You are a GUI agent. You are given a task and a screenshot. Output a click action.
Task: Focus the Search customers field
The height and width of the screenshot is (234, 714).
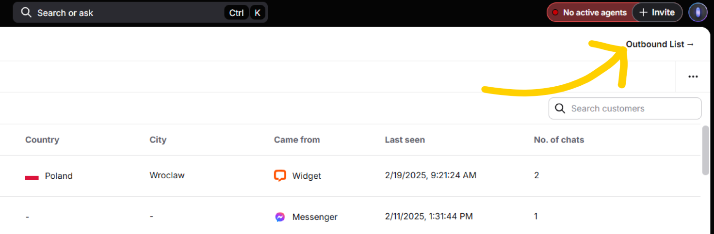tap(625, 109)
